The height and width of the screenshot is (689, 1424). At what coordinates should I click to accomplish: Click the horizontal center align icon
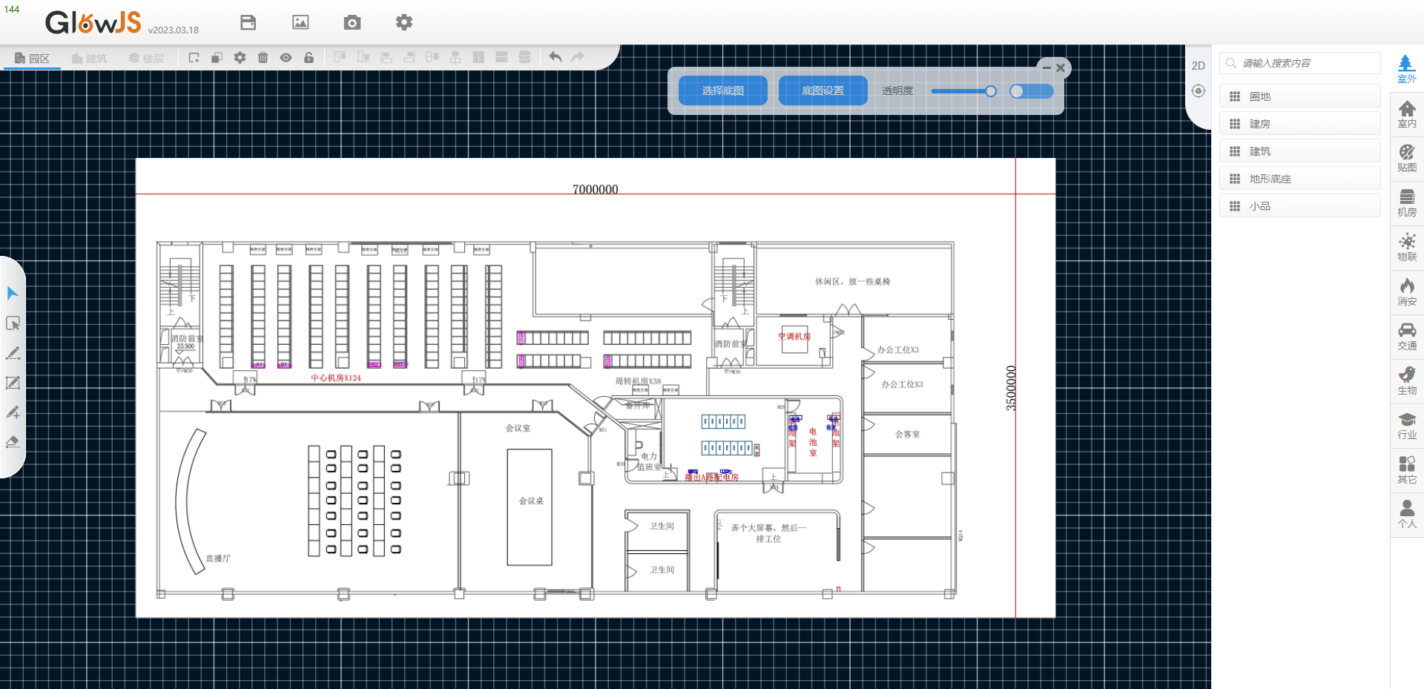(432, 57)
